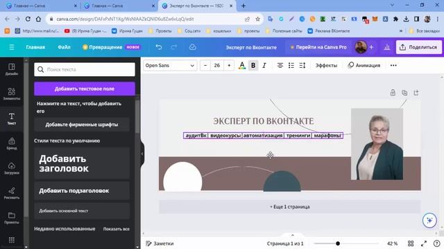The height and width of the screenshot is (249, 444).
Task: Select the woman's photo on the canvas
Action: [377, 144]
